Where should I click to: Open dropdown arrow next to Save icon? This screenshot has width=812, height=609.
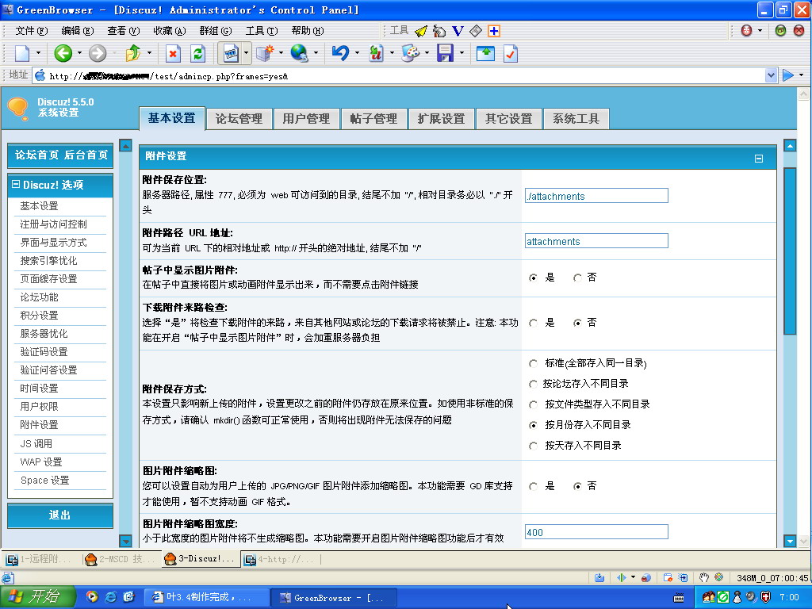tap(461, 53)
